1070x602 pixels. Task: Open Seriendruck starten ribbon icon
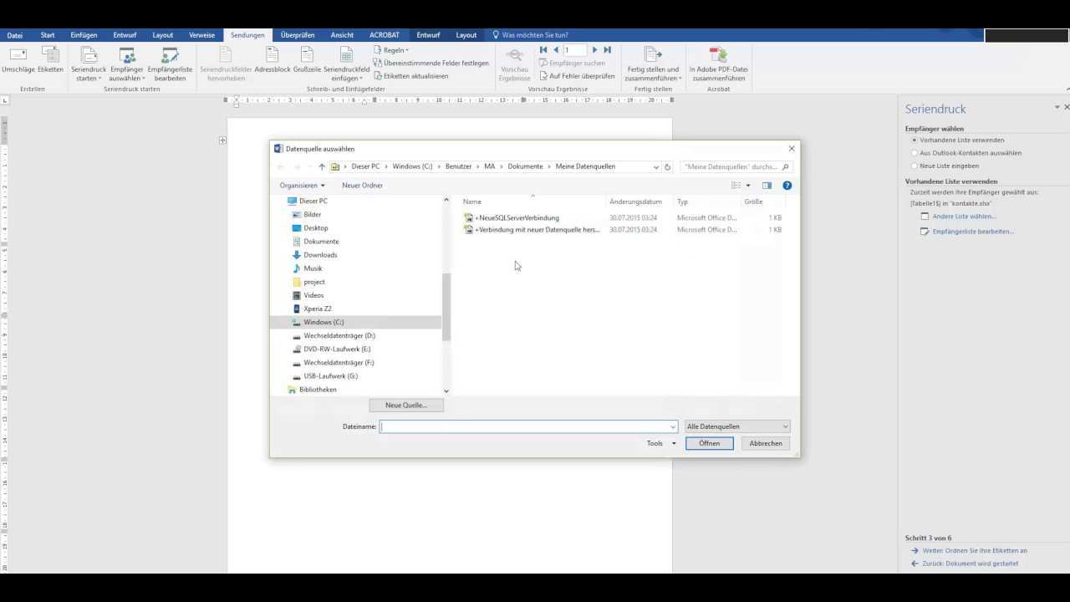[x=89, y=57]
